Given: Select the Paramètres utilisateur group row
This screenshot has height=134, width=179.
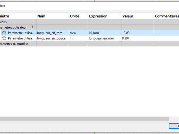Looking at the screenshot, I should pos(89,27).
